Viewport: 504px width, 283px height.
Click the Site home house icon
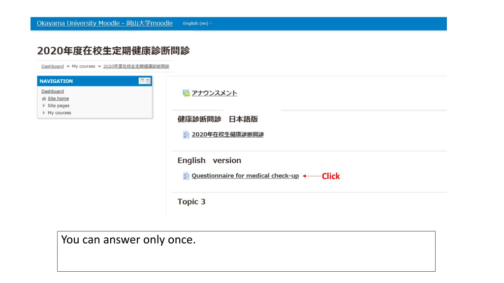[x=44, y=98]
